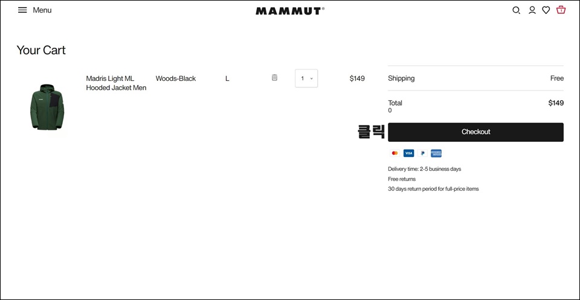Viewport: 580px width, 300px height.
Task: Click the $149 item price
Action: (x=357, y=78)
